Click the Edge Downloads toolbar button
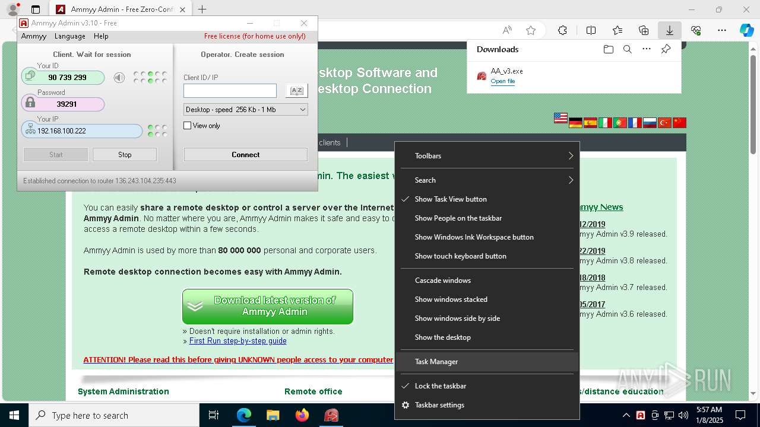The image size is (760, 427). 669,30
